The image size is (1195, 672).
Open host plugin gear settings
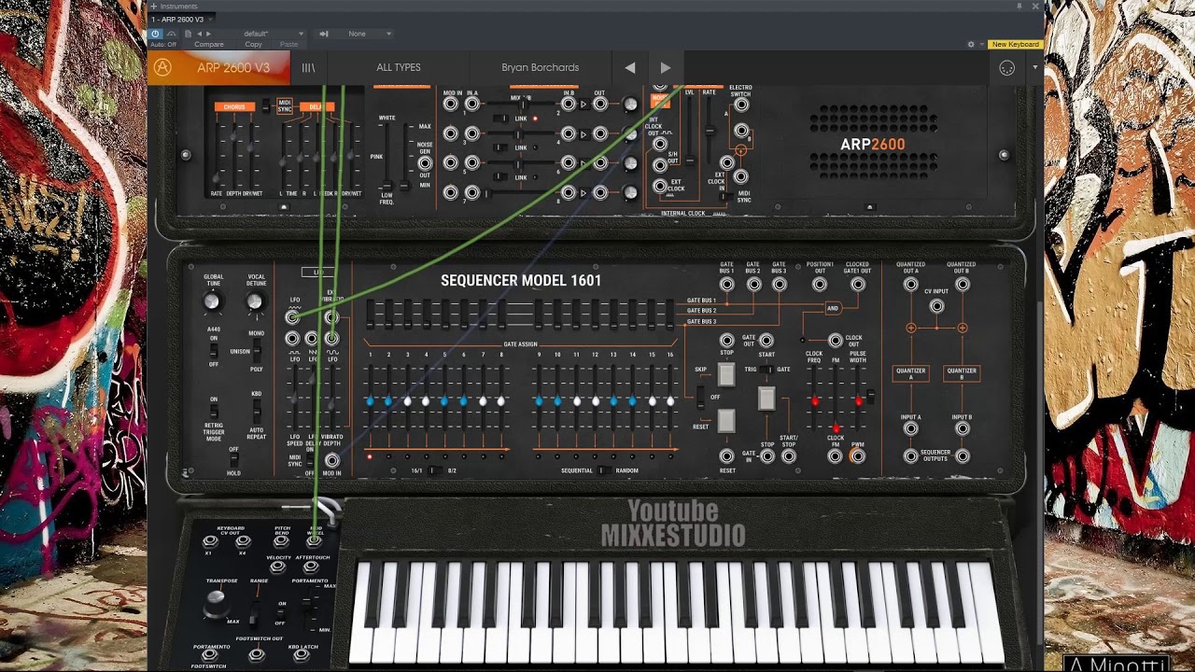pyautogui.click(x=971, y=44)
